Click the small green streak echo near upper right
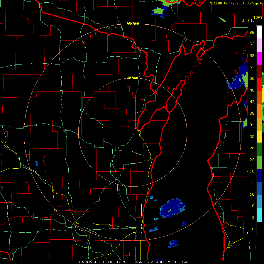The width and height of the screenshot is (264, 264). pyautogui.click(x=222, y=20)
